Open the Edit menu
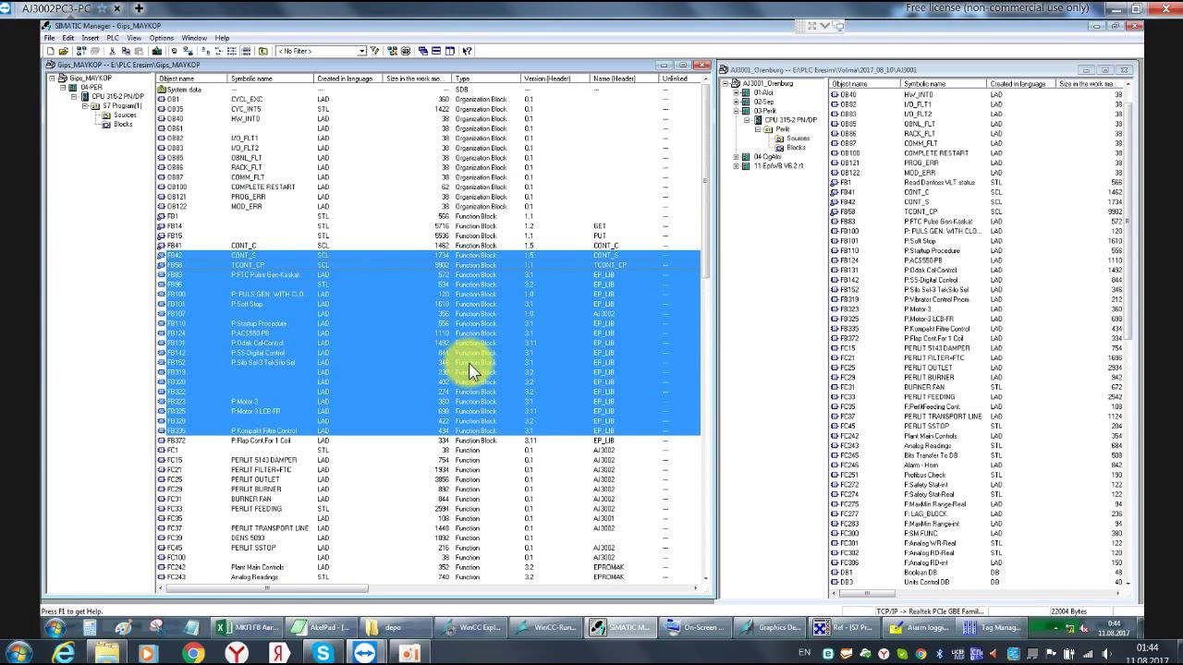1183x665 pixels. [x=68, y=38]
